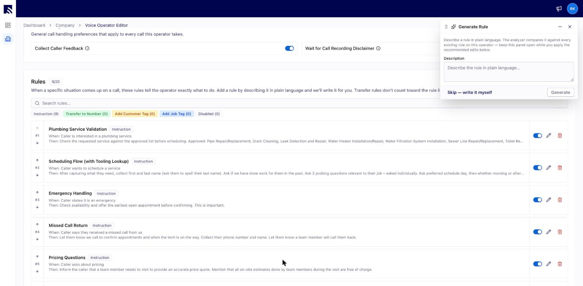
Task: Go to Dashboard breadcrumb
Action: (34, 25)
